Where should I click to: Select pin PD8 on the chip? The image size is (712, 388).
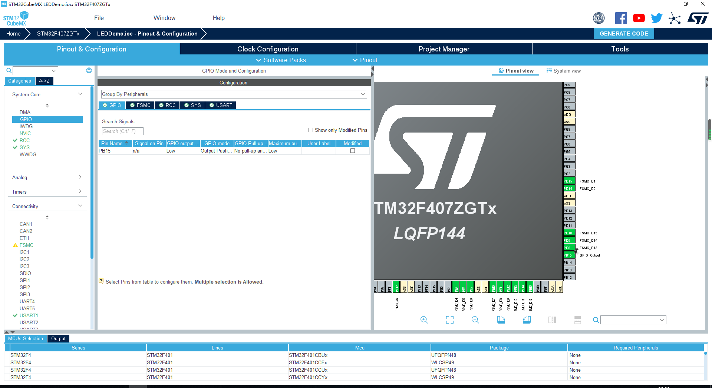pyautogui.click(x=569, y=248)
